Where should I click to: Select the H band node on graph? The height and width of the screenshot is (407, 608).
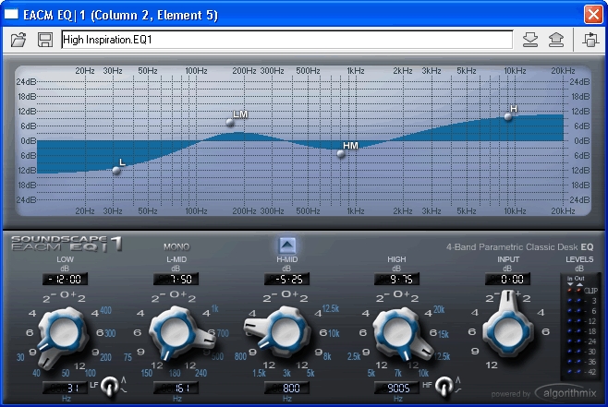click(508, 116)
